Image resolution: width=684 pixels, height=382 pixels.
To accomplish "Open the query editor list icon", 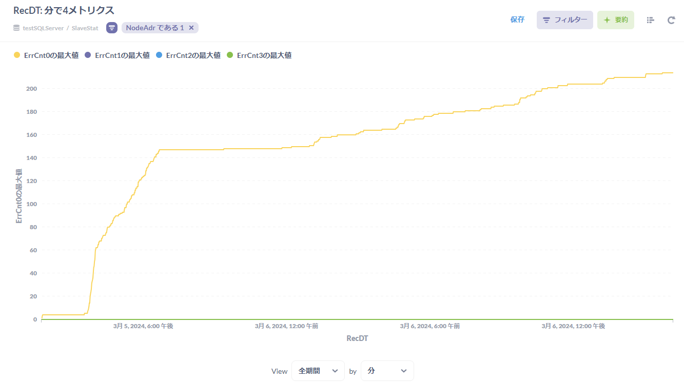I will pos(650,20).
